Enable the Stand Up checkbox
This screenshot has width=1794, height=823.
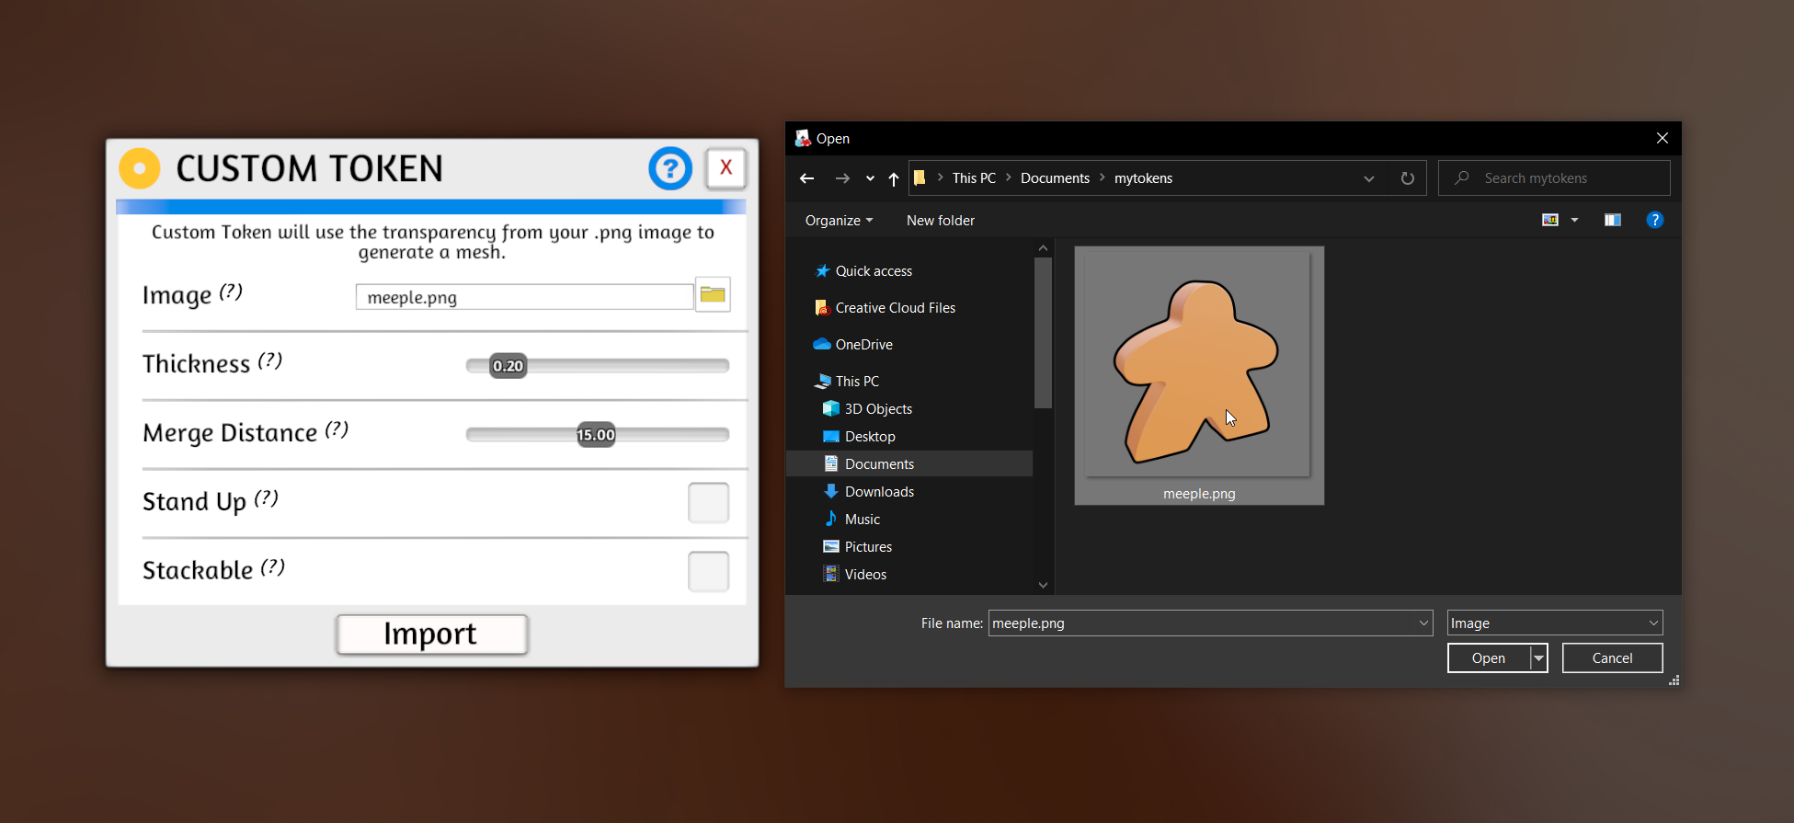pyautogui.click(x=708, y=502)
